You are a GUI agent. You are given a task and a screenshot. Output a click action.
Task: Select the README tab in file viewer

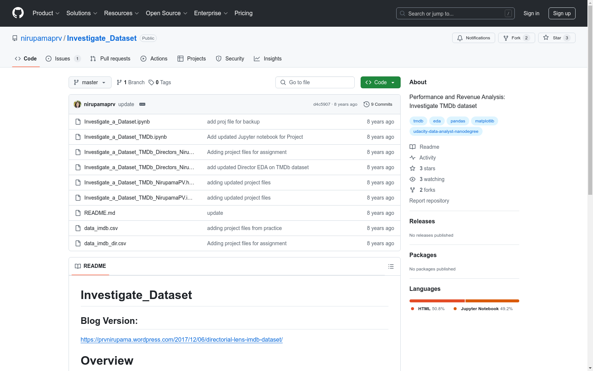click(x=90, y=266)
